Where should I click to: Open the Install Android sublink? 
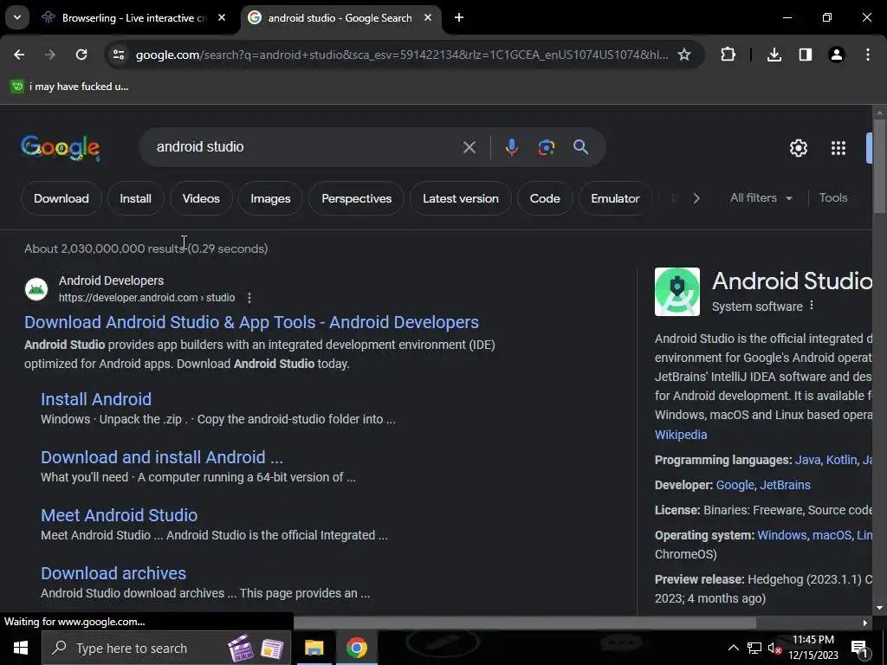click(x=96, y=399)
